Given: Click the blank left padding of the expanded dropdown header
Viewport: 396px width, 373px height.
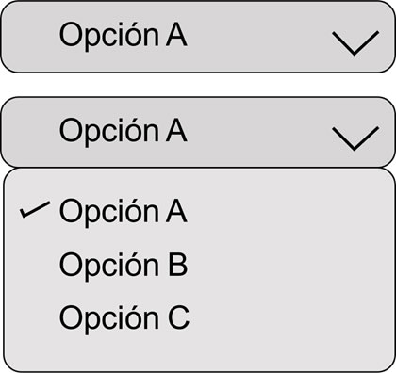Looking at the screenshot, I should click(x=30, y=132).
